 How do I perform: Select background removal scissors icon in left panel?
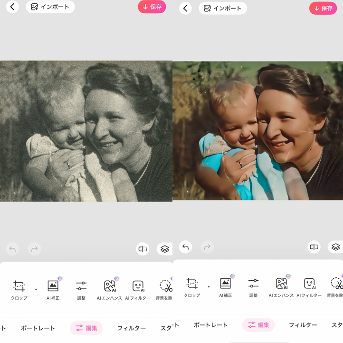[165, 289]
